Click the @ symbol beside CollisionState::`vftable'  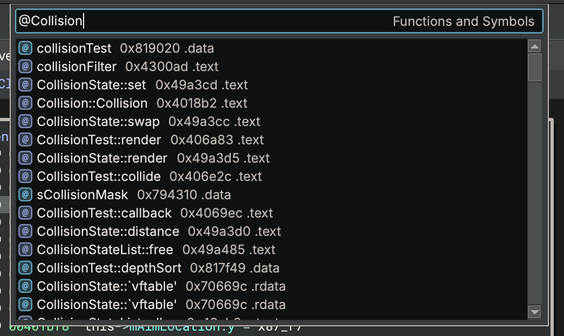click(25, 286)
